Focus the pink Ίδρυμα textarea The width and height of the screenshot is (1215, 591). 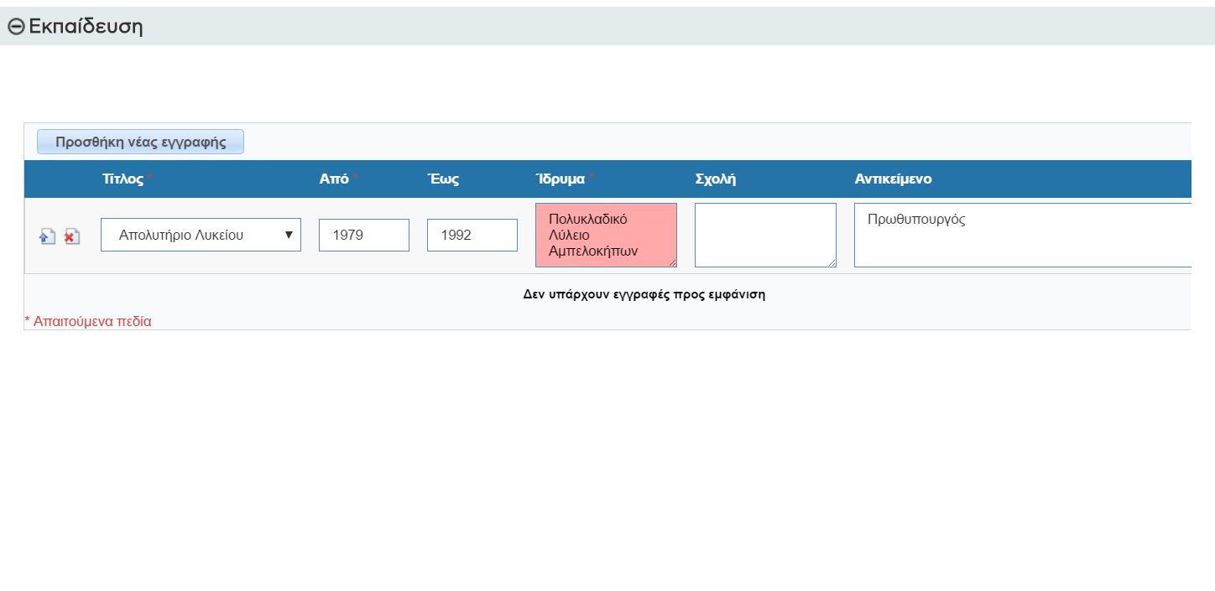coord(605,235)
